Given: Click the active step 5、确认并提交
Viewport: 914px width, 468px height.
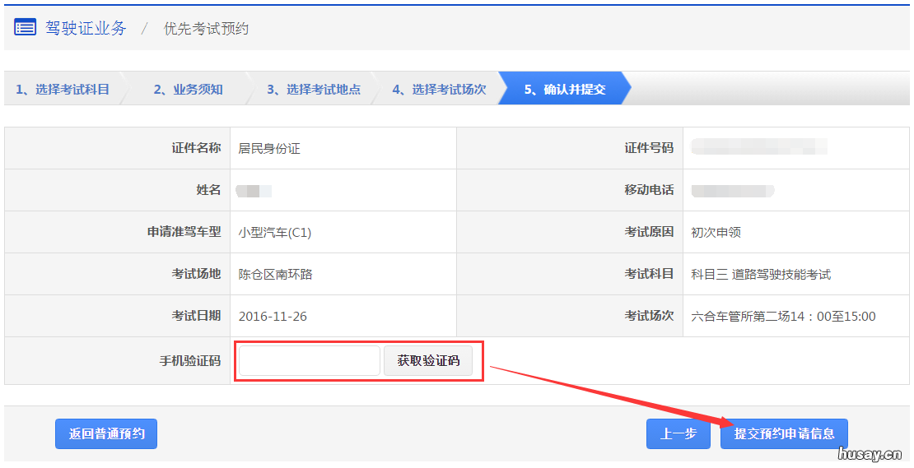Looking at the screenshot, I should click(565, 90).
